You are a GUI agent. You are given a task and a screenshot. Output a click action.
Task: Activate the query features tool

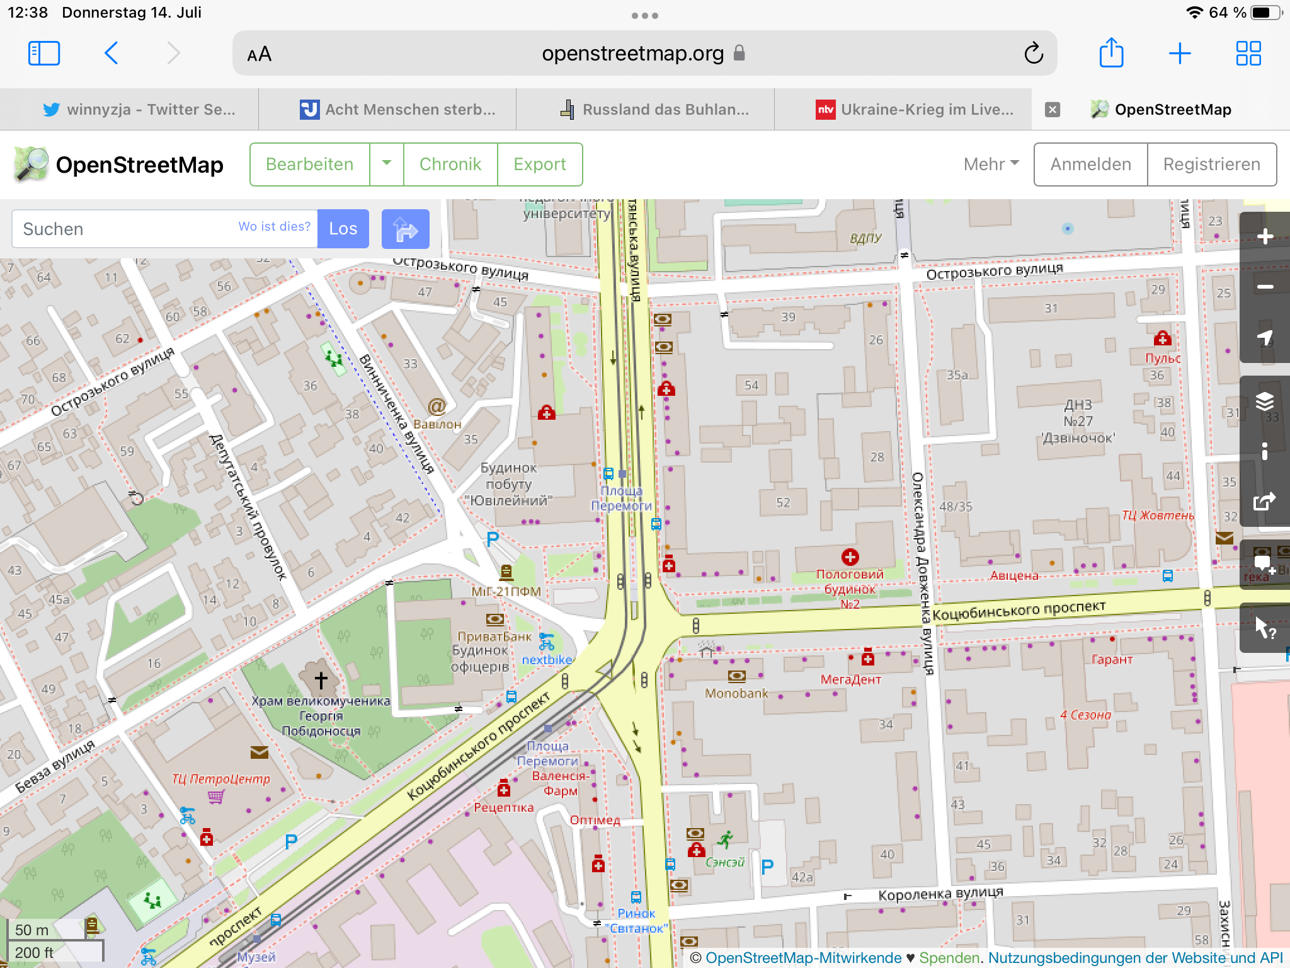pos(1265,628)
